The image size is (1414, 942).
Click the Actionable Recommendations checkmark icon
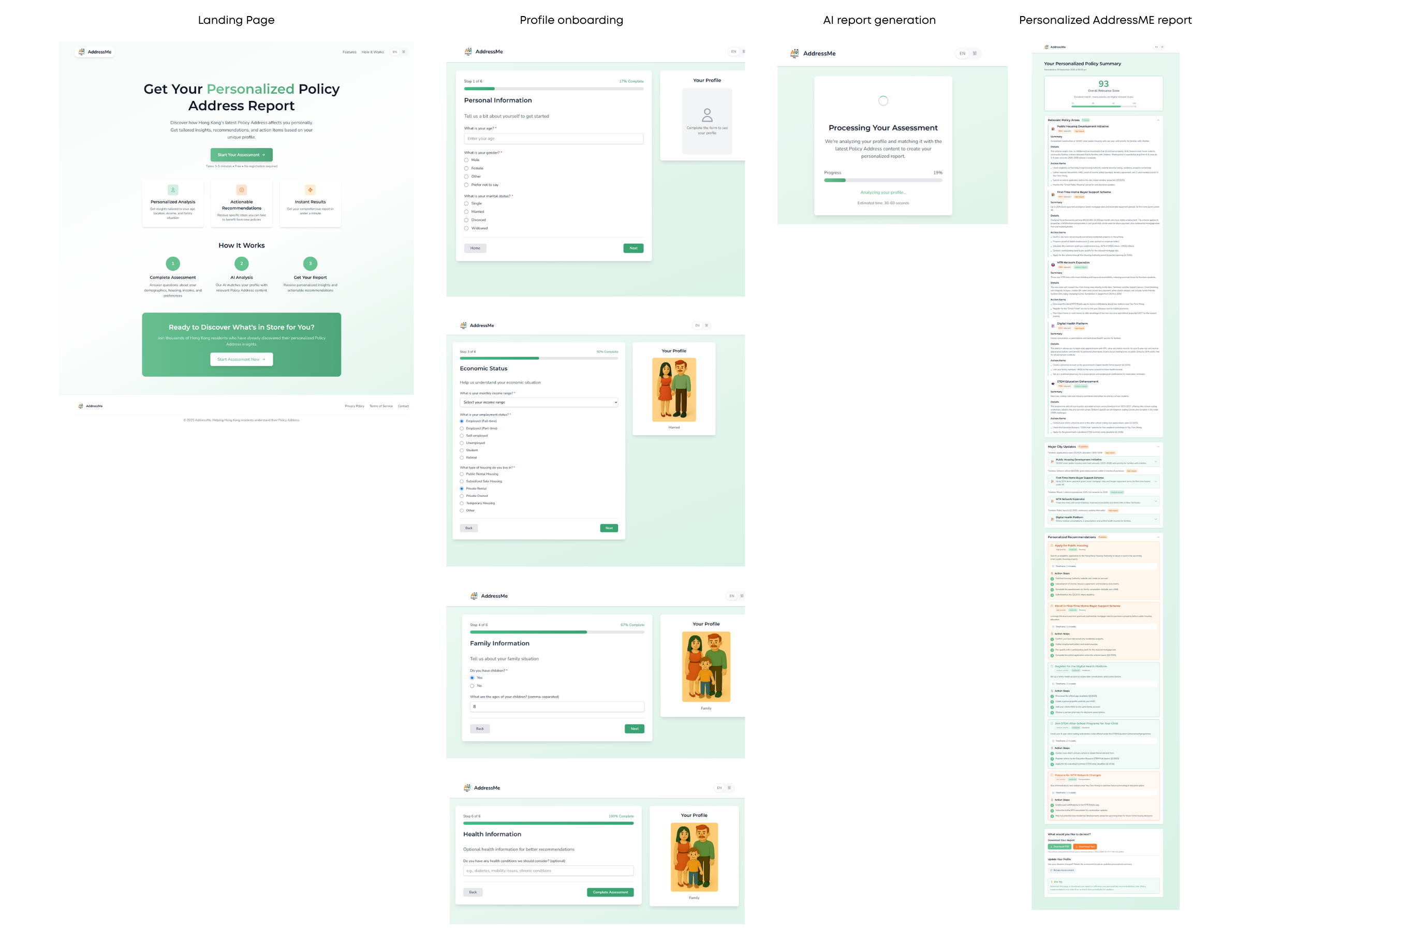tap(242, 190)
